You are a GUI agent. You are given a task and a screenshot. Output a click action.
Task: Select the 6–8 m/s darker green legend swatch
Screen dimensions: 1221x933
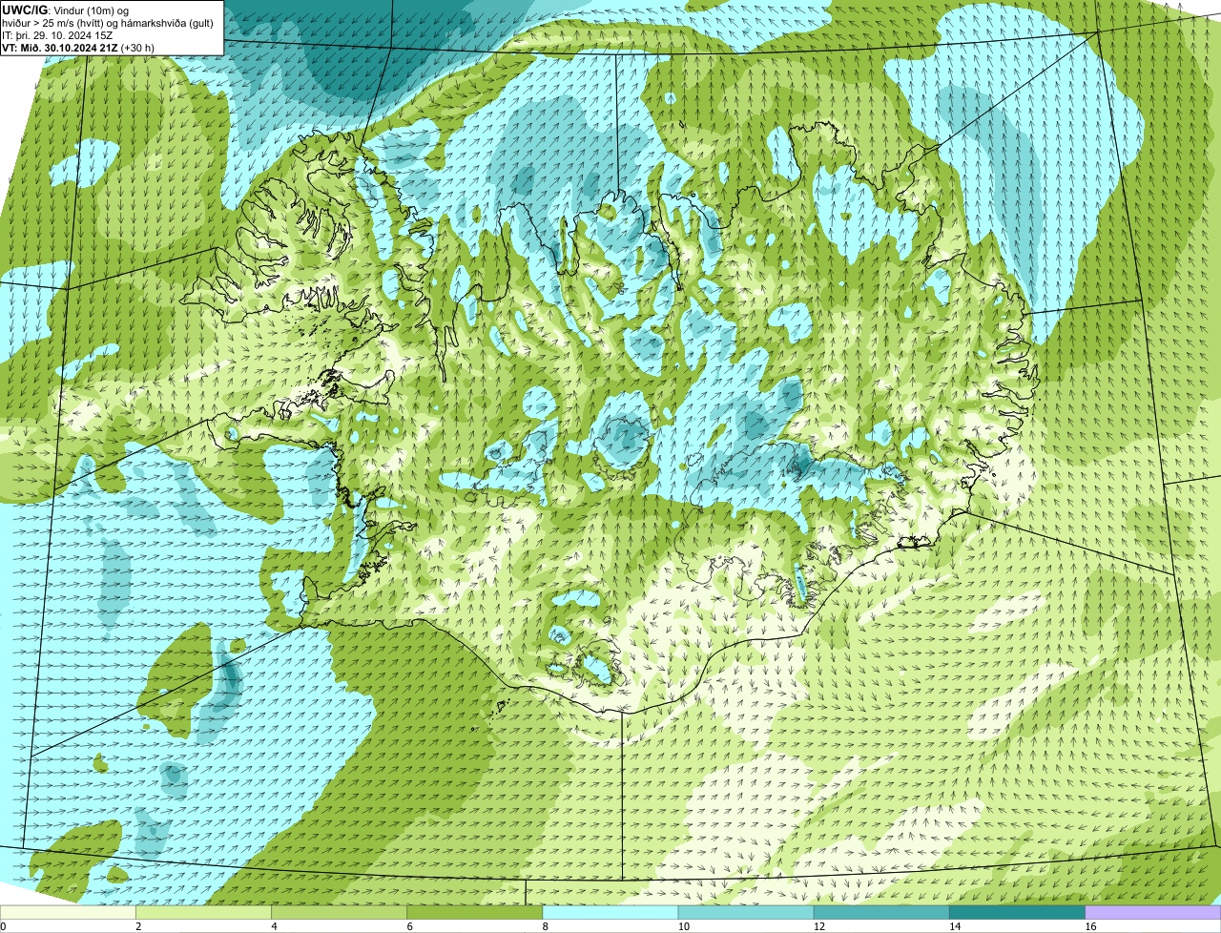point(474,912)
